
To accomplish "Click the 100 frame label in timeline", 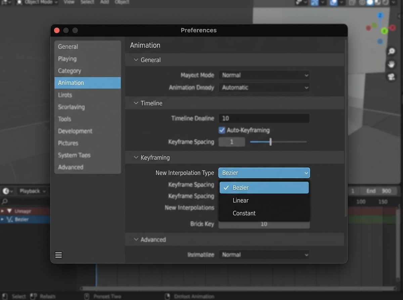I will 361,202.
